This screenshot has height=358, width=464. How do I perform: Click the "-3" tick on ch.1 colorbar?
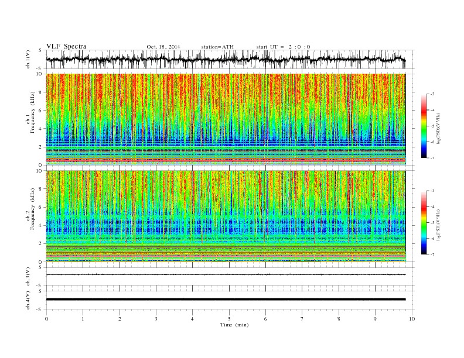pyautogui.click(x=432, y=94)
